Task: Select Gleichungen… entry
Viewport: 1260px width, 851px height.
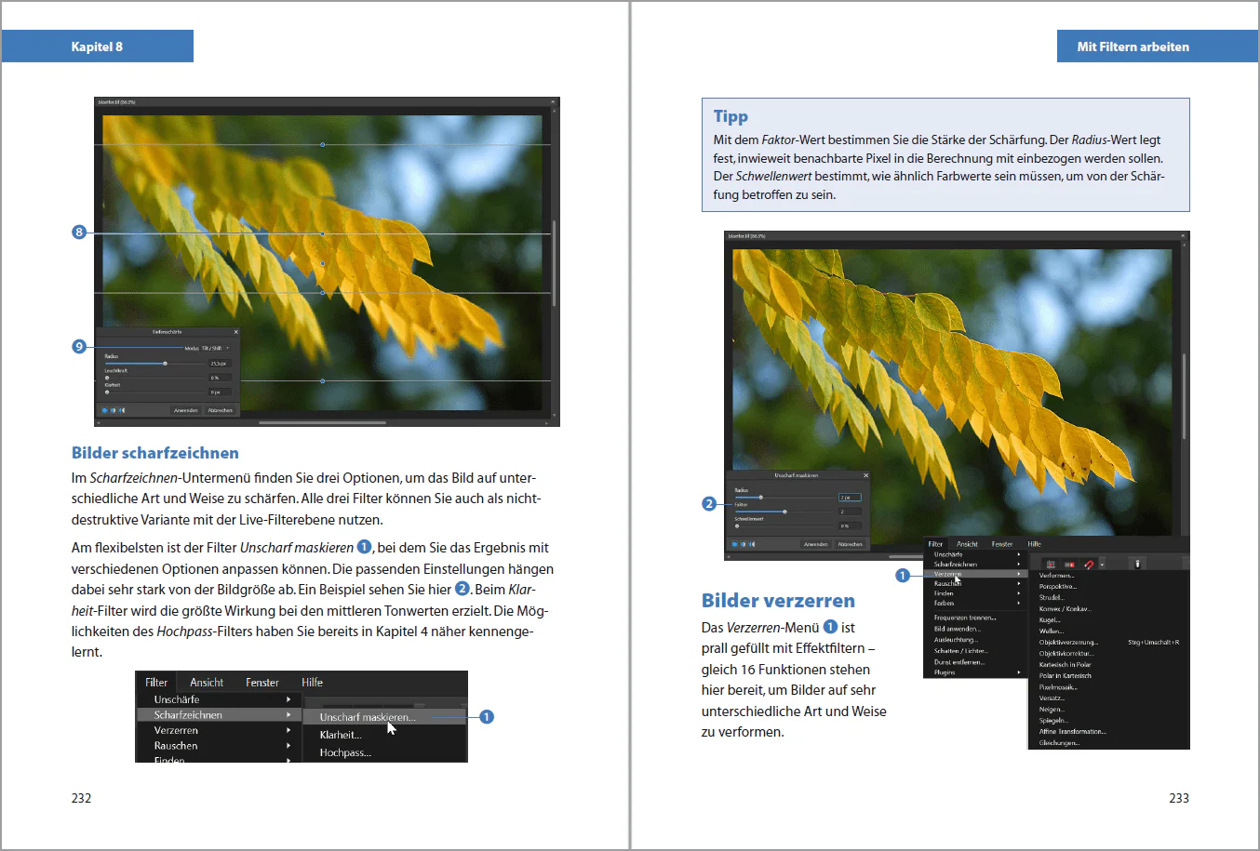Action: [x=1059, y=743]
